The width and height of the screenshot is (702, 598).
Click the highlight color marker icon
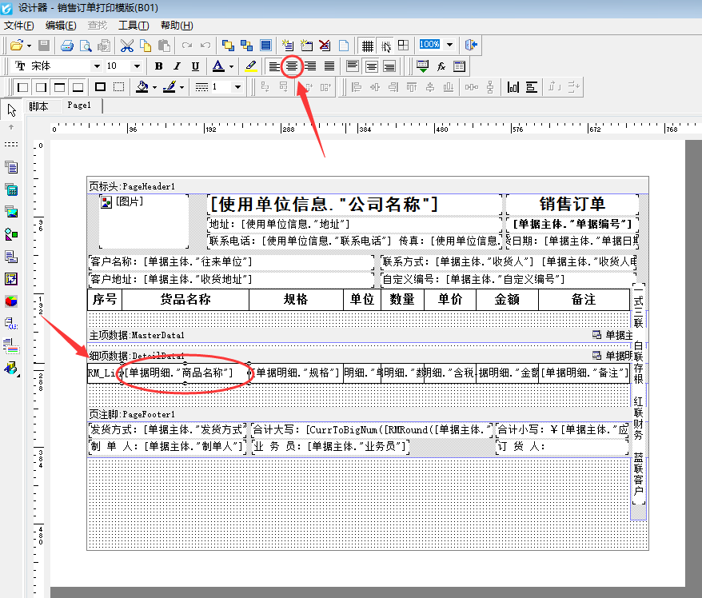coord(250,66)
